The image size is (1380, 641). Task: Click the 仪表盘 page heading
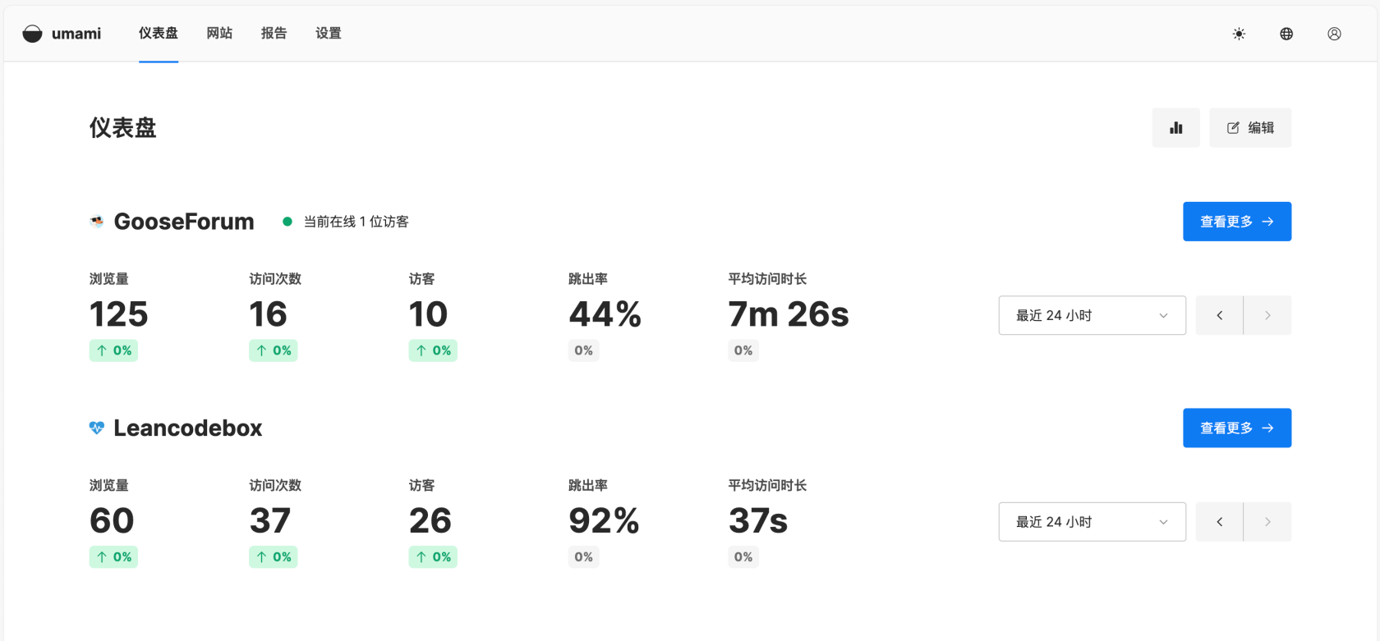122,128
